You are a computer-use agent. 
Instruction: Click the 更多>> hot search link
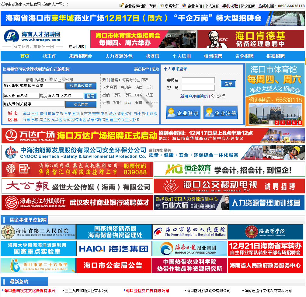tap(151, 103)
